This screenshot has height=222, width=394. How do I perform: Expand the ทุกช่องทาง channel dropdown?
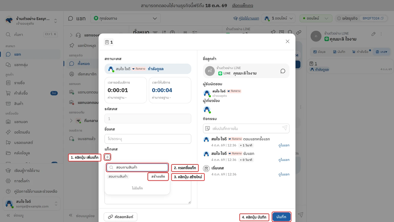pos(126,18)
